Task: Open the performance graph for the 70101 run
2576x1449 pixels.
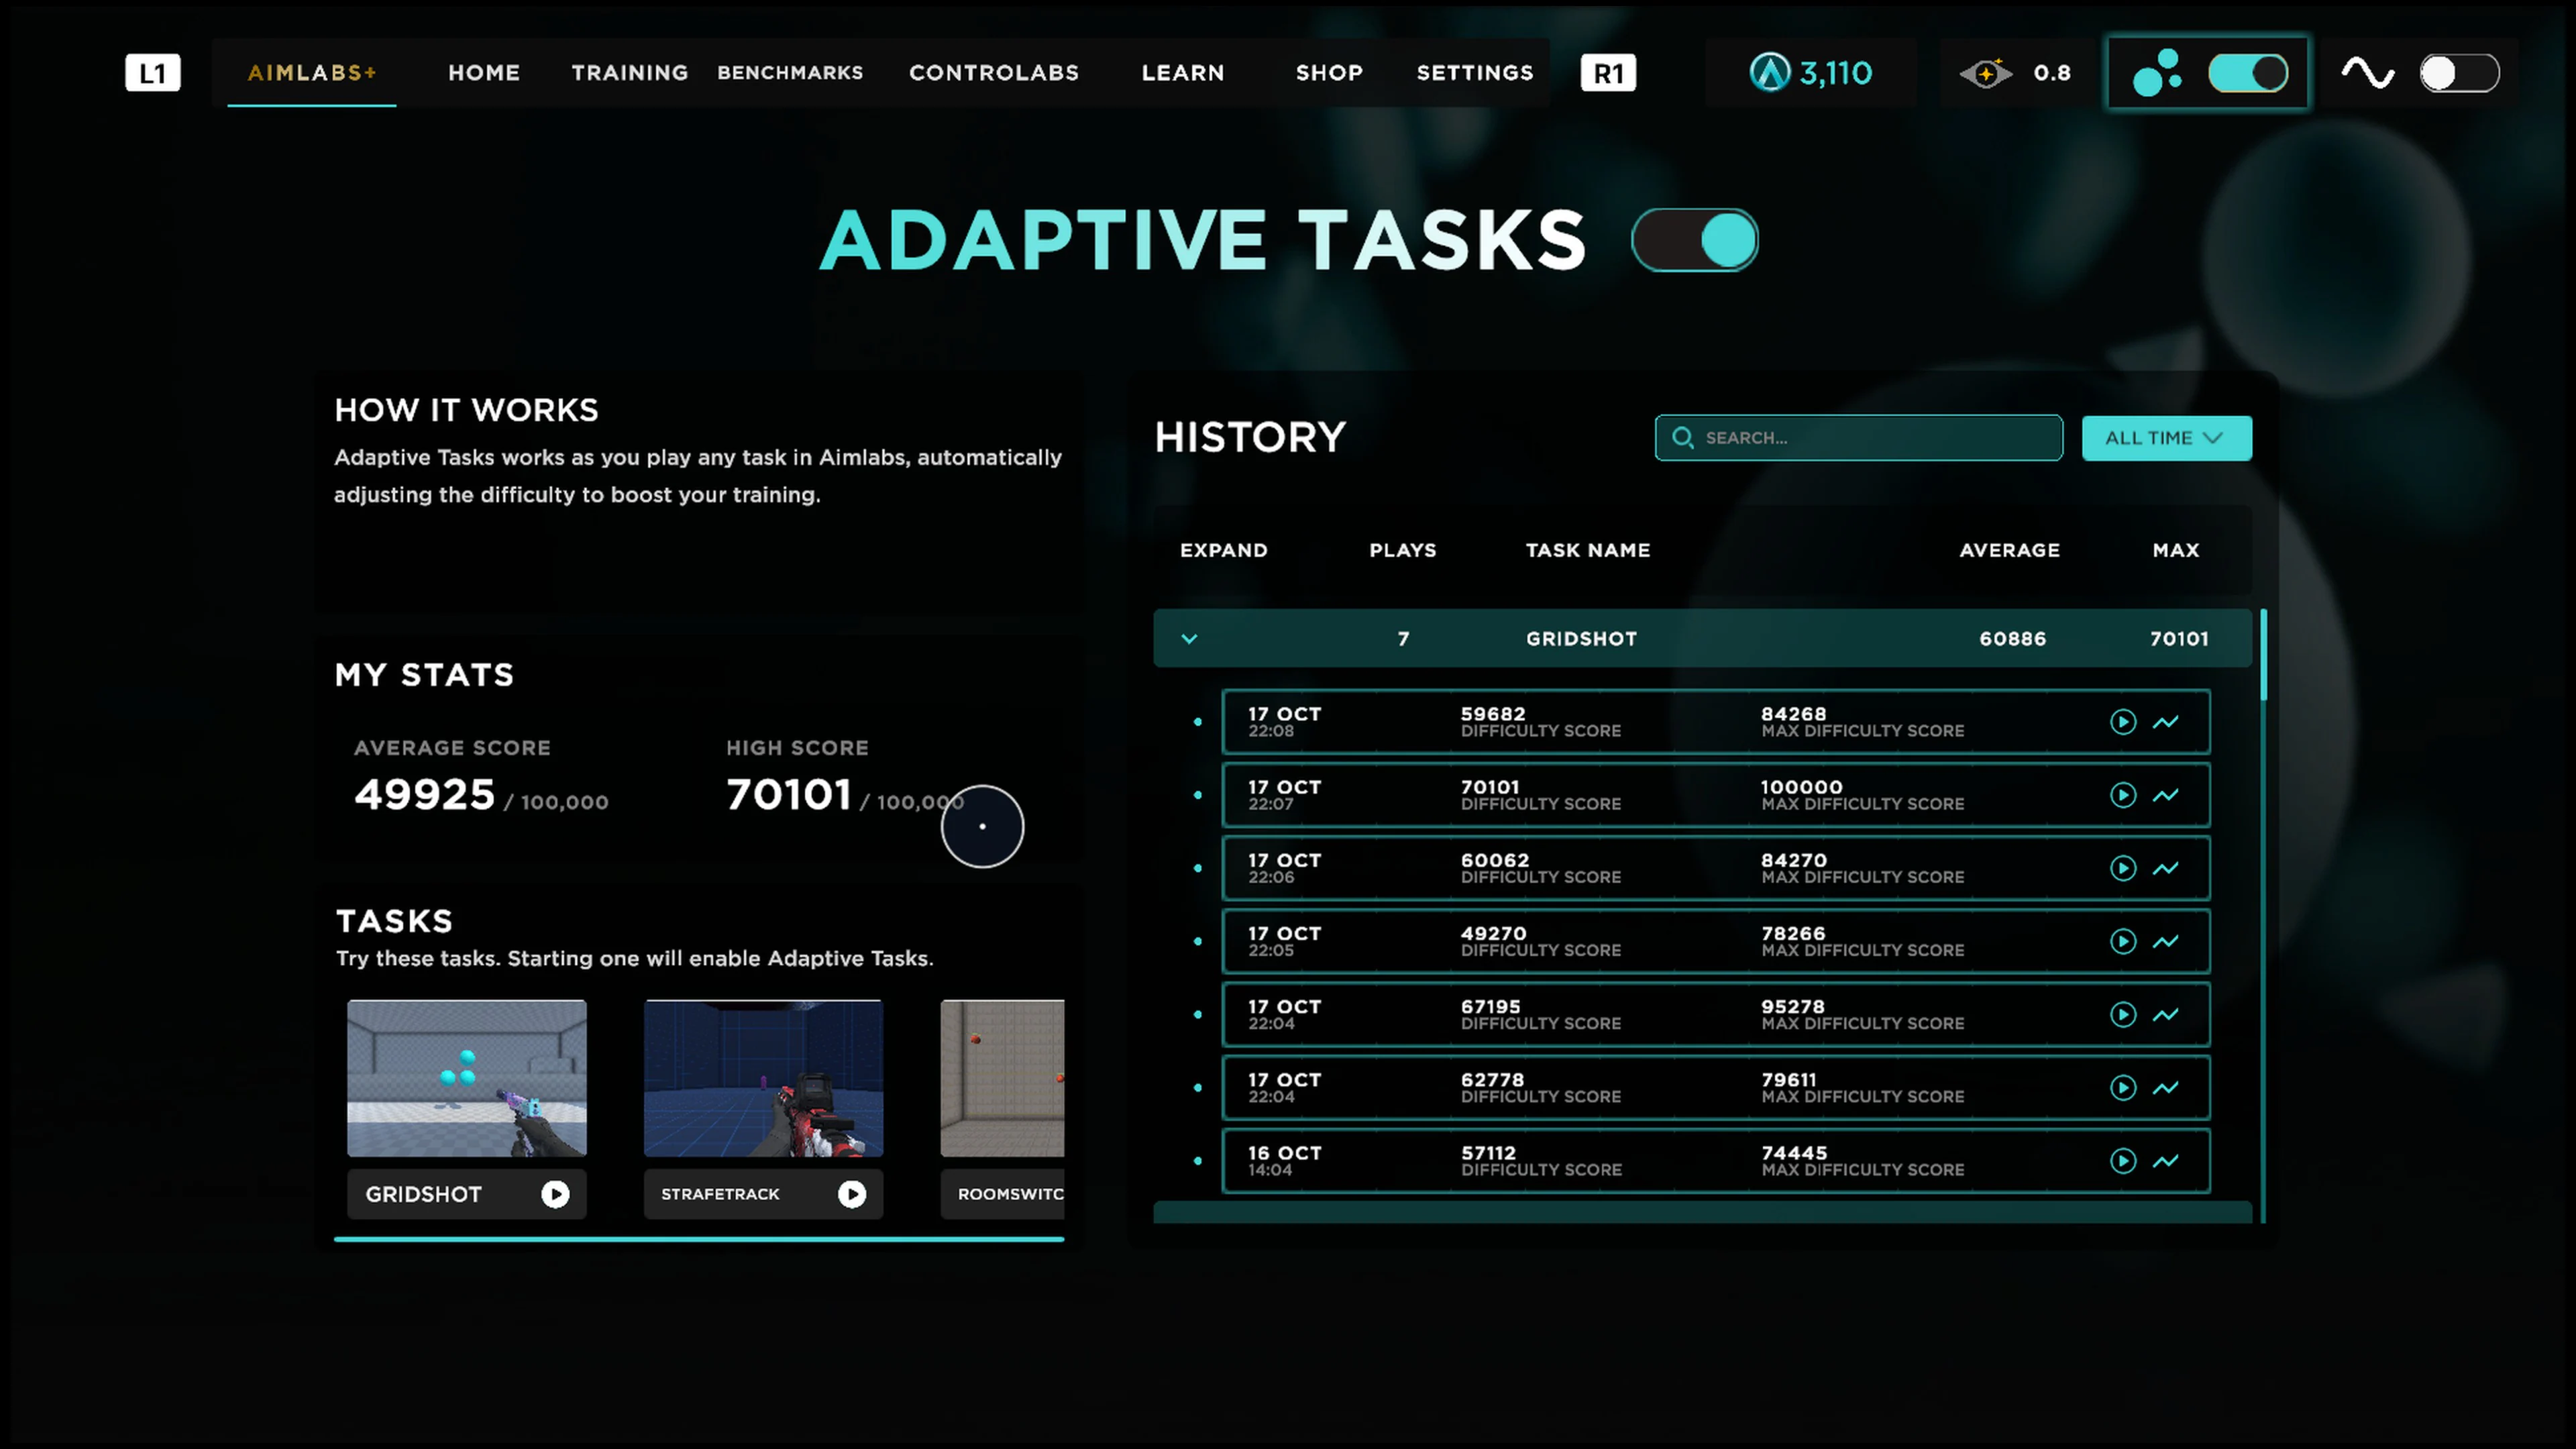Action: pyautogui.click(x=2167, y=795)
